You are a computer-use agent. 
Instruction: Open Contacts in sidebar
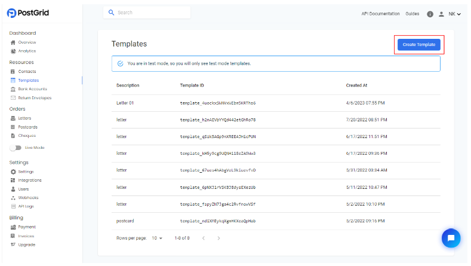pyautogui.click(x=27, y=71)
